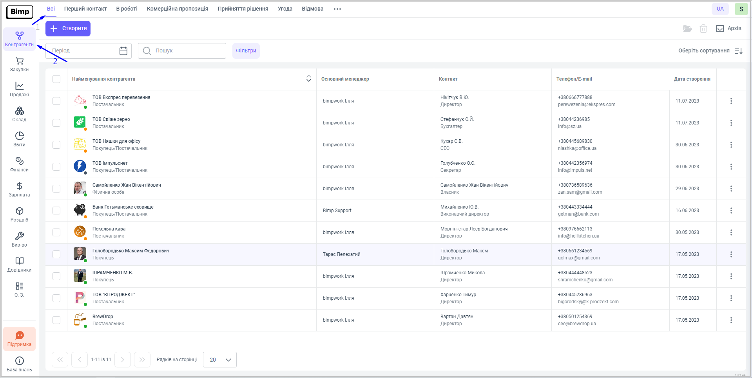Open the Підтримка support chat
This screenshot has width=752, height=378.
(19, 339)
